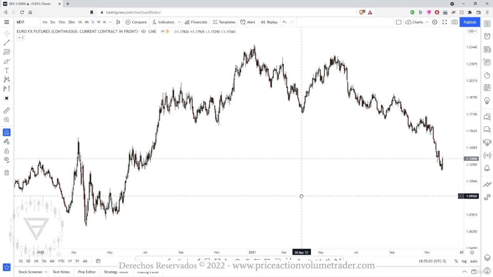Toggle percent scale mode
Viewport: 493px width, 277px height.
(x=456, y=261)
